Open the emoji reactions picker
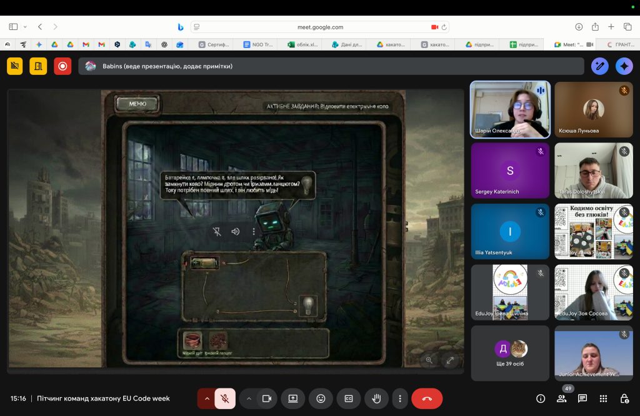Screen dimensions: 640x416 pos(321,399)
